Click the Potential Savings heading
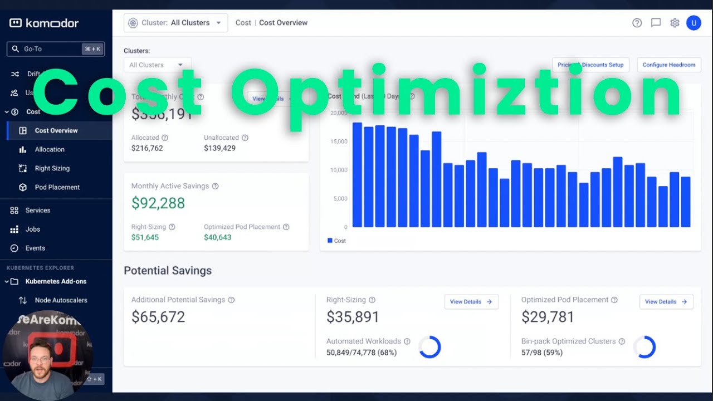This screenshot has width=713, height=401. [168, 271]
